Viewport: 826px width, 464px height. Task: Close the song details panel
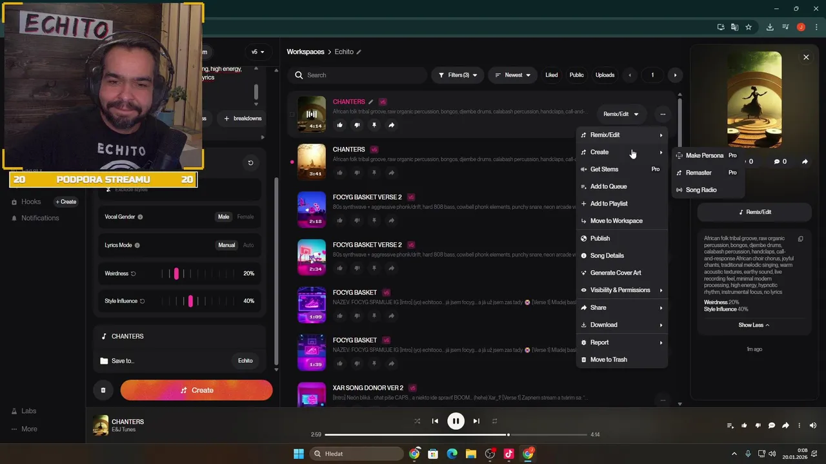coord(806,57)
